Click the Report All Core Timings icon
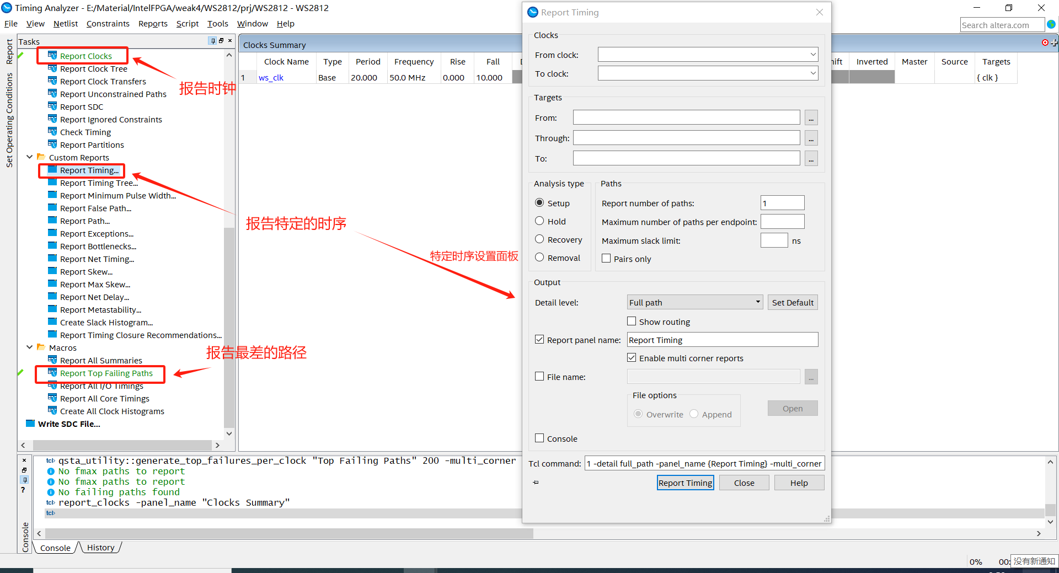 (x=52, y=398)
